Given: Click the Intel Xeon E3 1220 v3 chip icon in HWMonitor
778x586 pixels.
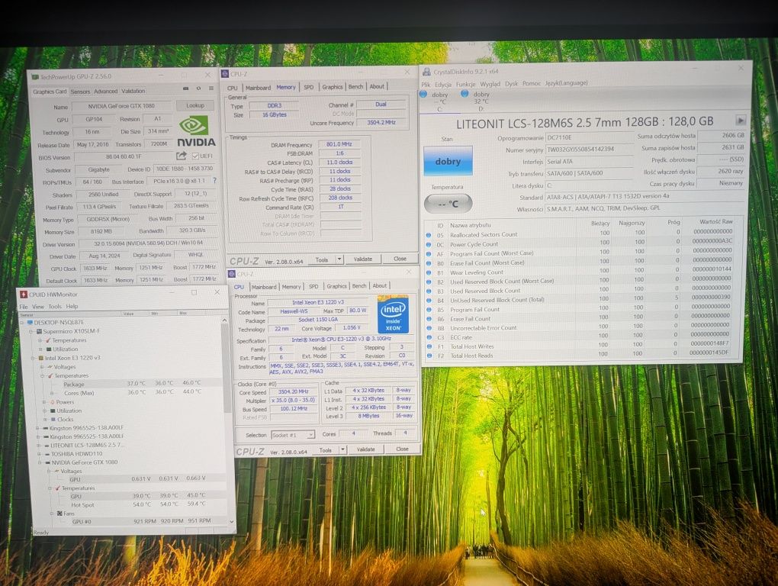Looking at the screenshot, I should [41, 358].
